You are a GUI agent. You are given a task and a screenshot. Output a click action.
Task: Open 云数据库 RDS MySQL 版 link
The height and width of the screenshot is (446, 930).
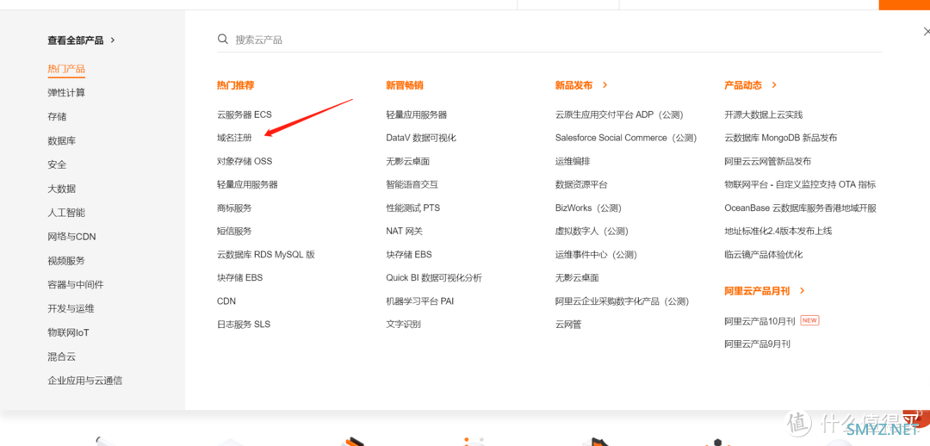click(x=266, y=255)
